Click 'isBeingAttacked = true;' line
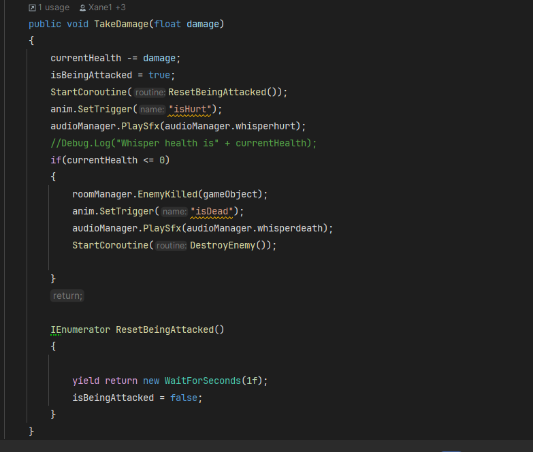 pyautogui.click(x=113, y=75)
